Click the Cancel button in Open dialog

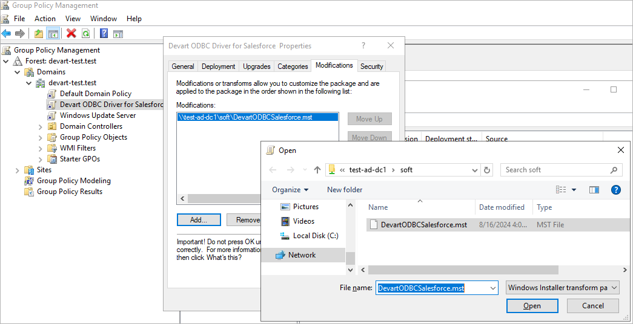tap(592, 306)
